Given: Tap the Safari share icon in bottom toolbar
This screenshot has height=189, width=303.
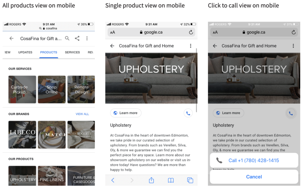Looking at the screenshot, I should pyautogui.click(x=151, y=180).
